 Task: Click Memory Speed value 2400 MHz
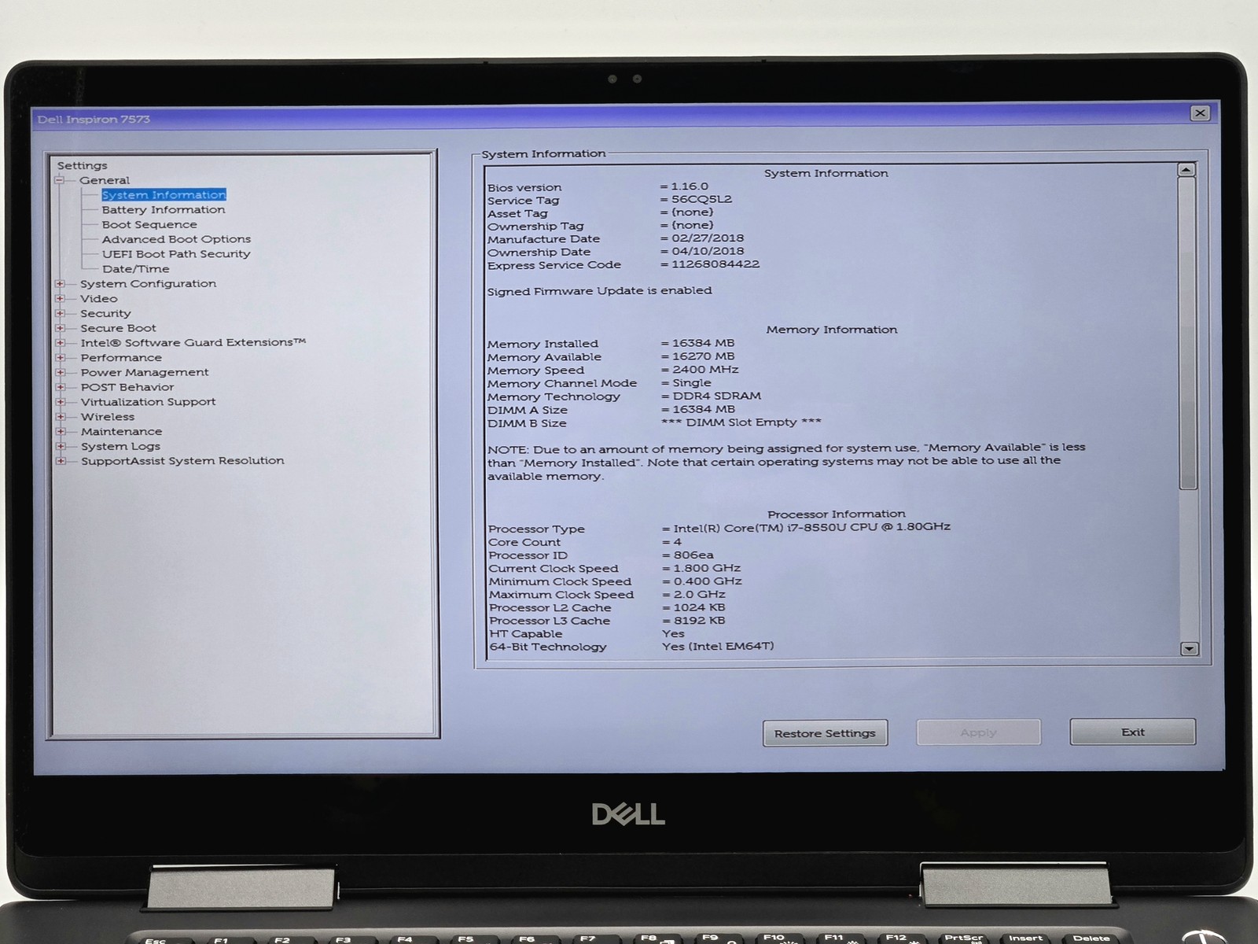[x=705, y=370]
